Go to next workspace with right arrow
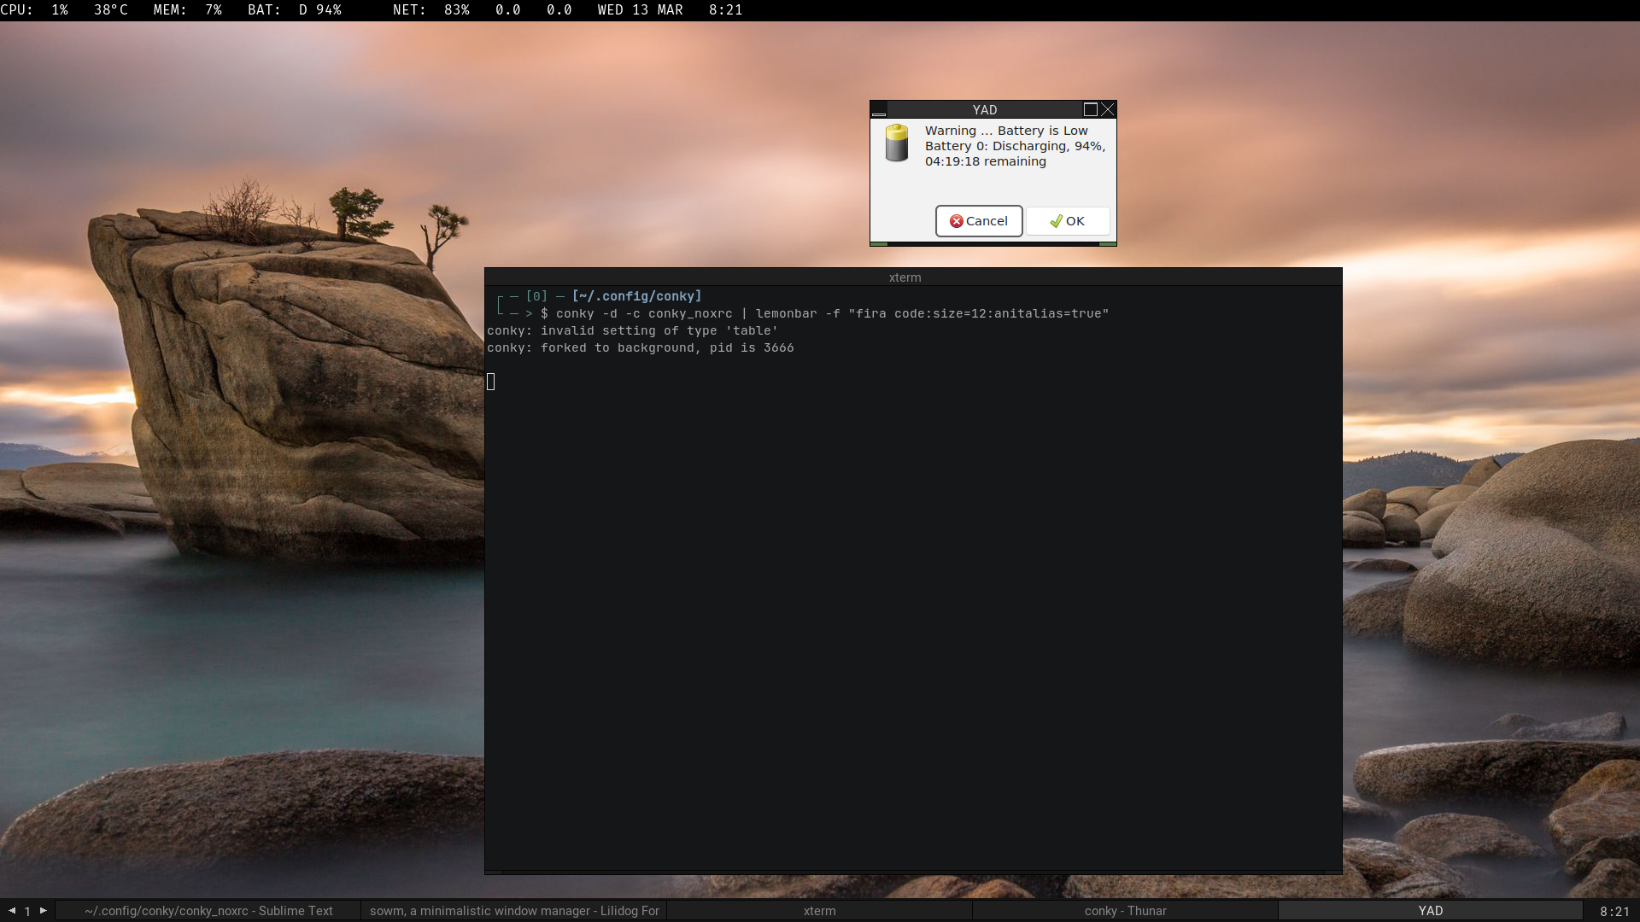The height and width of the screenshot is (922, 1640). [x=44, y=910]
